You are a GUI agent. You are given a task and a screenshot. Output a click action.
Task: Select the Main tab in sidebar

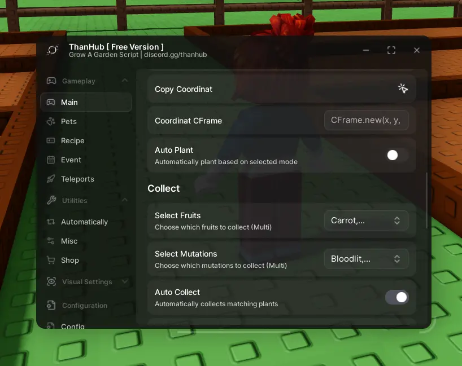pyautogui.click(x=86, y=102)
